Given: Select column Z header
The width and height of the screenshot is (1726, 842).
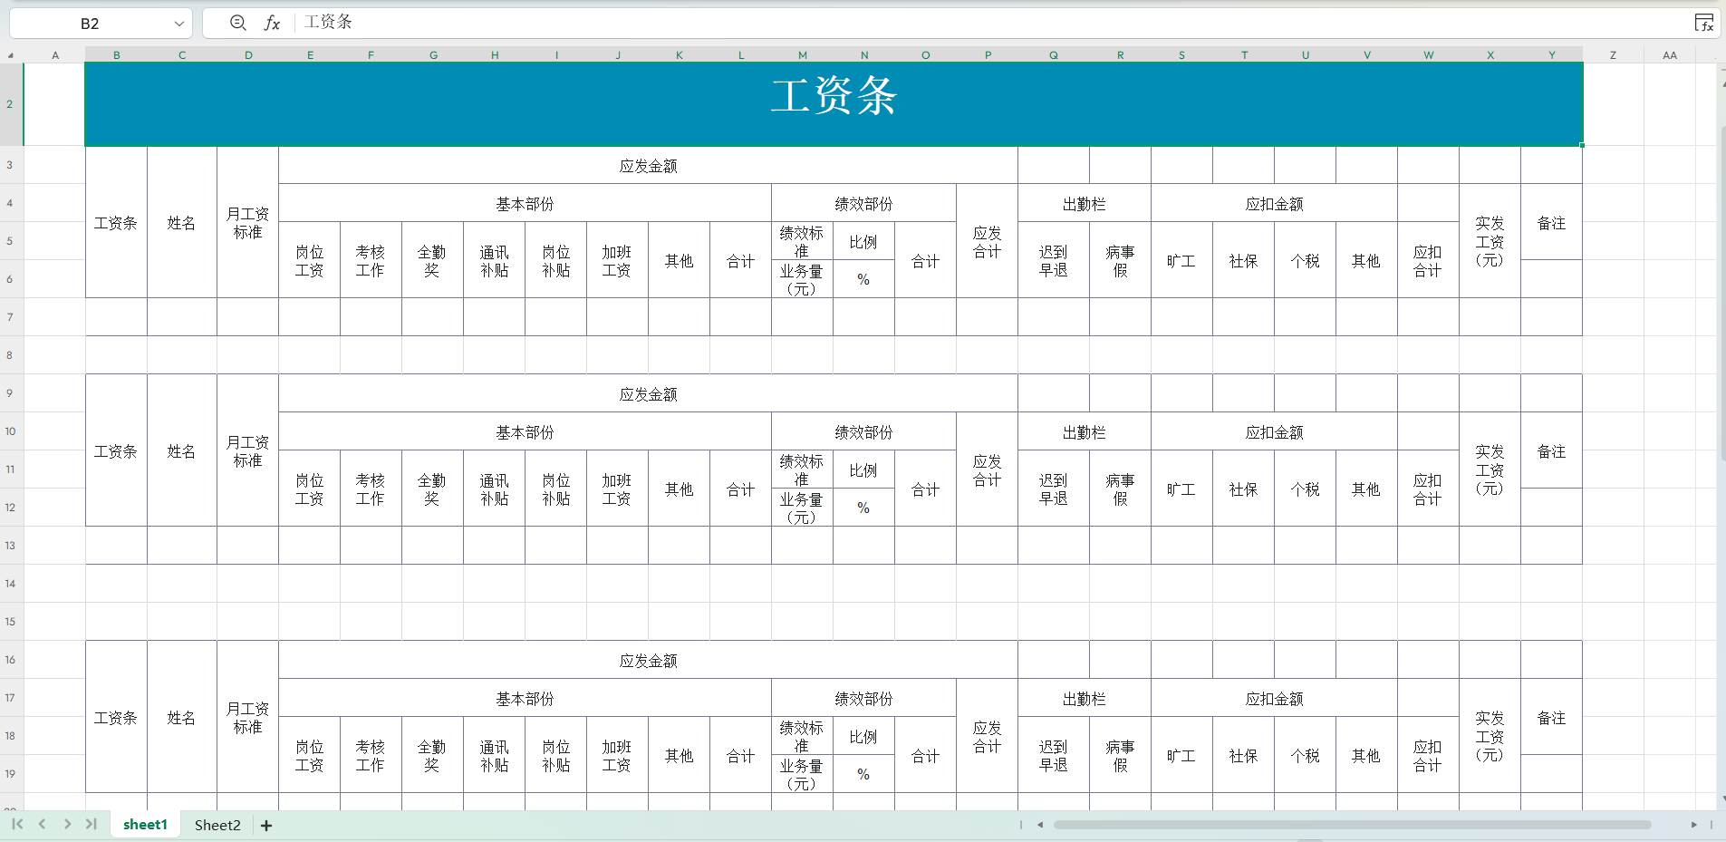Looking at the screenshot, I should pos(1613,55).
